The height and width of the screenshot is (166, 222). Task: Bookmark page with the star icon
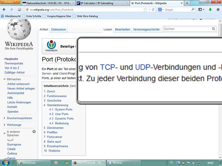[x=145, y=10]
